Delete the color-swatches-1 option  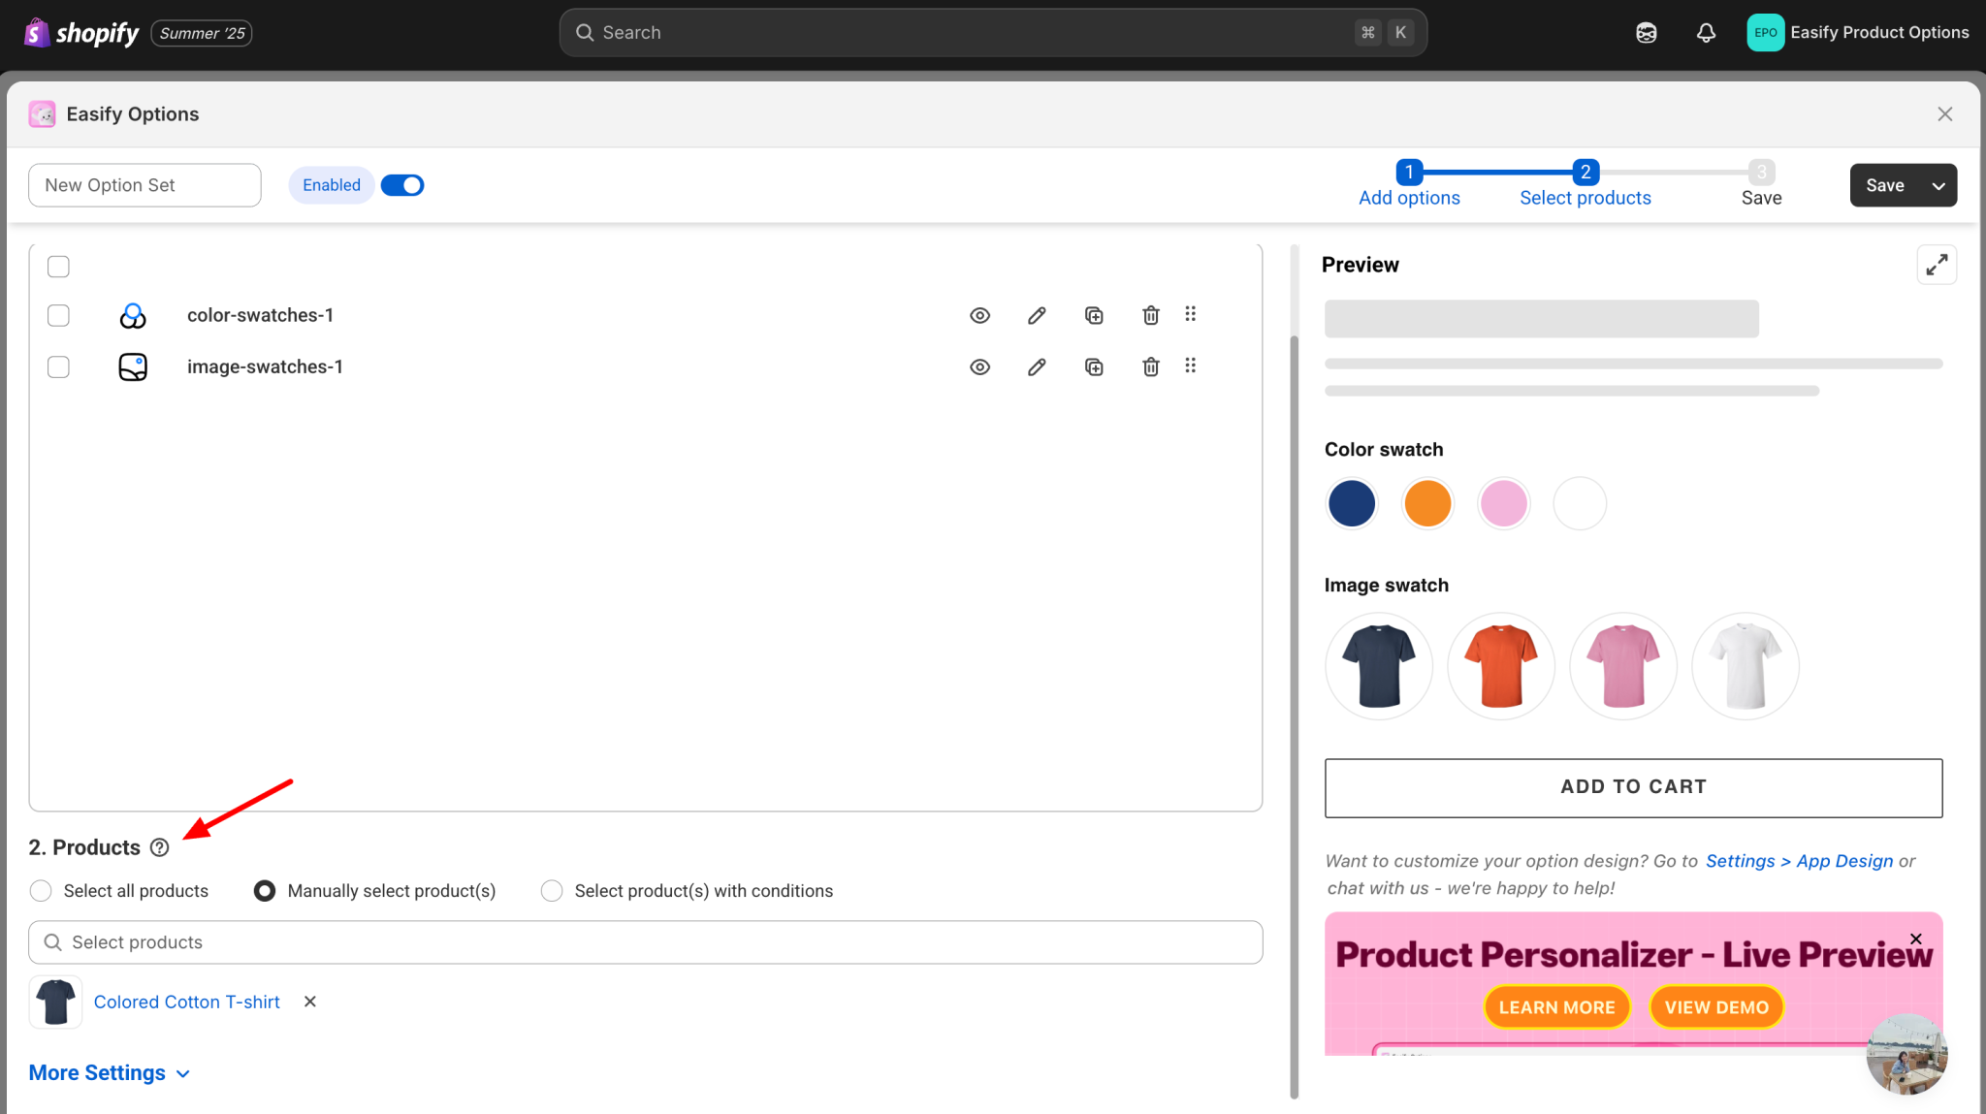[1150, 315]
